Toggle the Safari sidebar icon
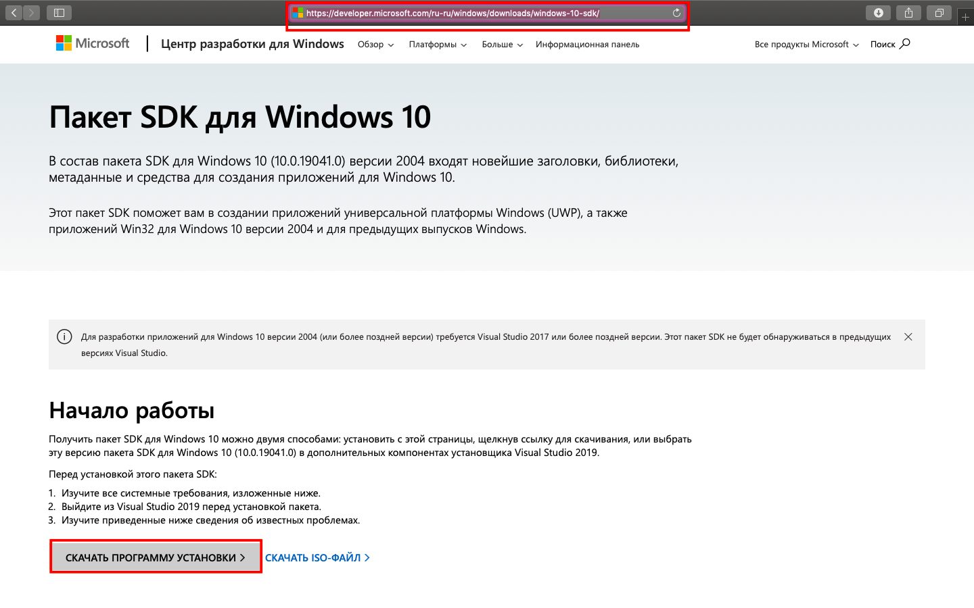 click(59, 13)
